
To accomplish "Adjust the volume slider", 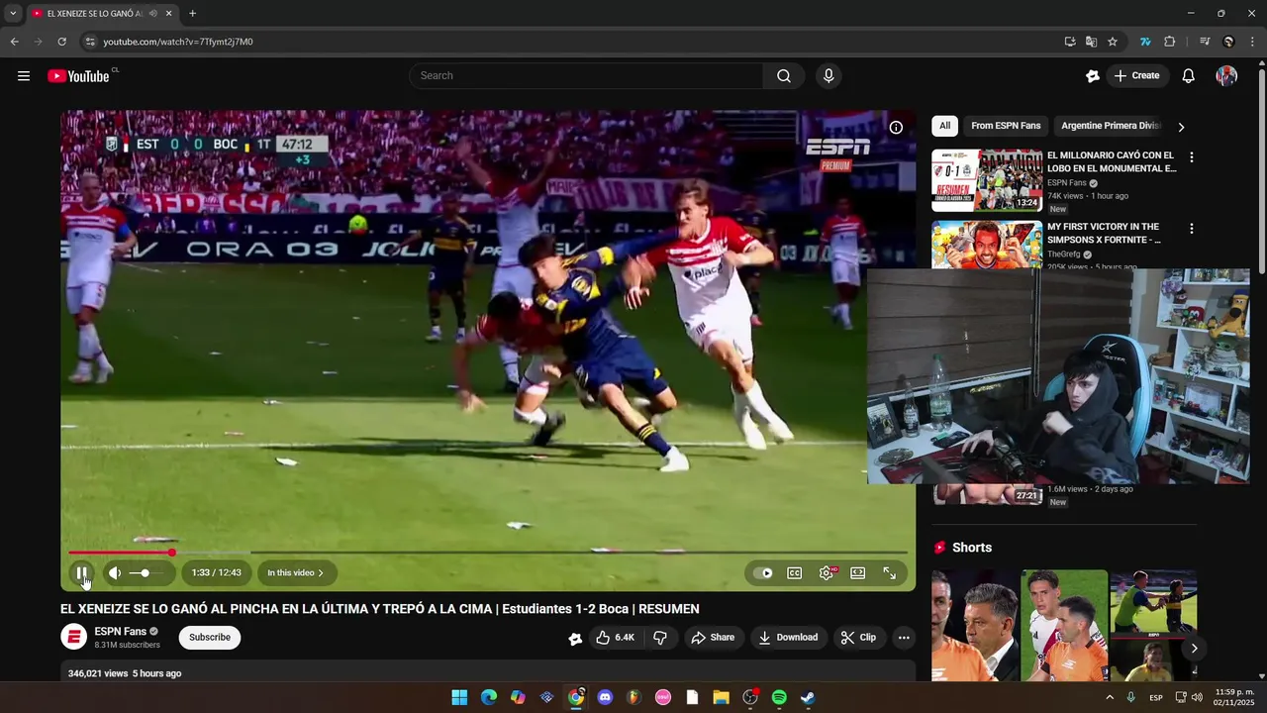I will [146, 572].
